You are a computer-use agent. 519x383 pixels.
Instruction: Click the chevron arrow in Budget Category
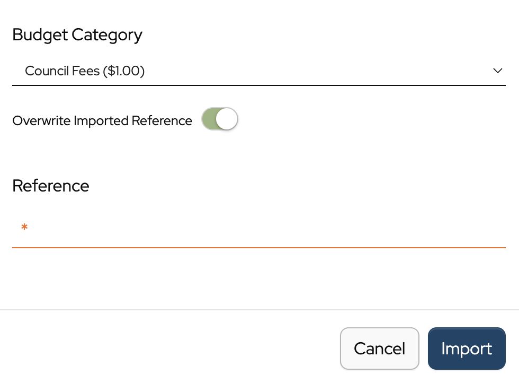point(497,71)
